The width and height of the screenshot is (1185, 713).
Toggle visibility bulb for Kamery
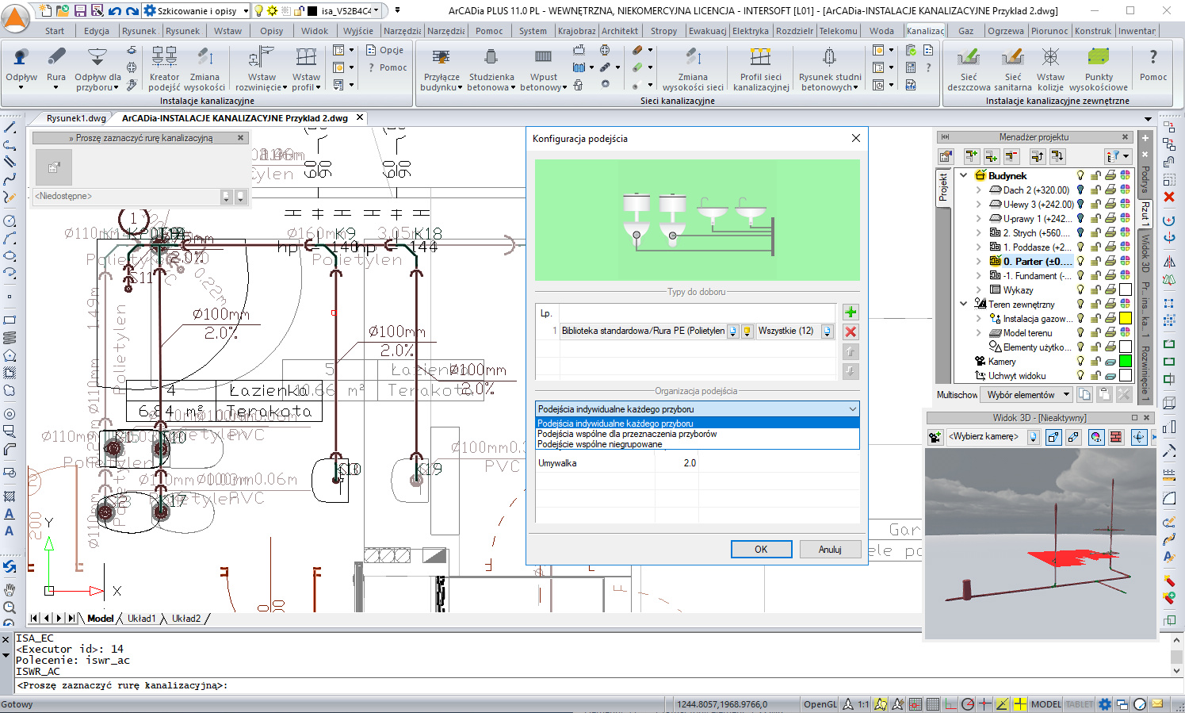[1080, 362]
